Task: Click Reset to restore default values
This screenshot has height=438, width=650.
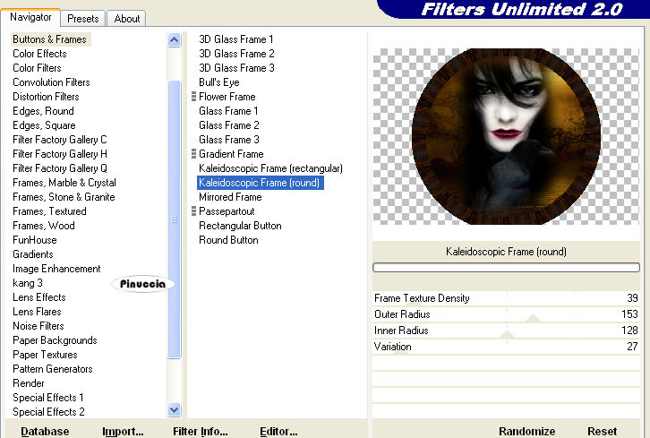Action: (602, 432)
